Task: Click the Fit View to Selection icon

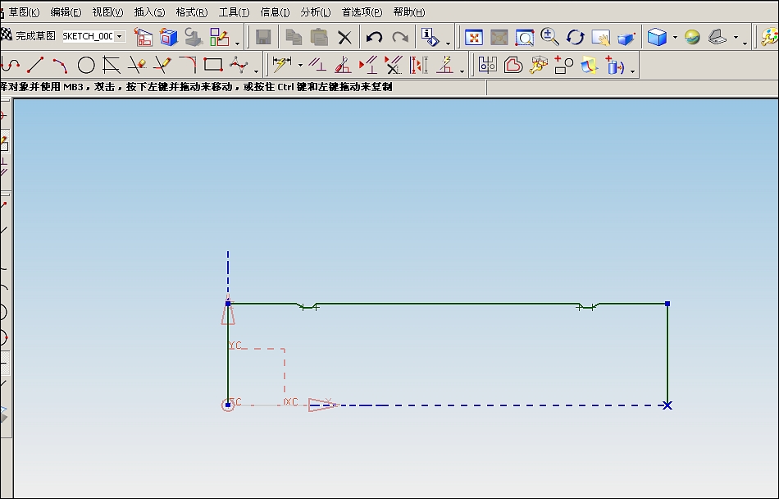Action: (499, 37)
